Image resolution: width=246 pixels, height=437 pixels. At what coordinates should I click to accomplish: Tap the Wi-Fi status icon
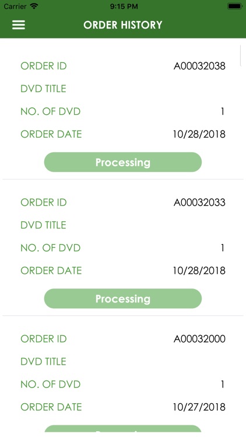pos(34,6)
